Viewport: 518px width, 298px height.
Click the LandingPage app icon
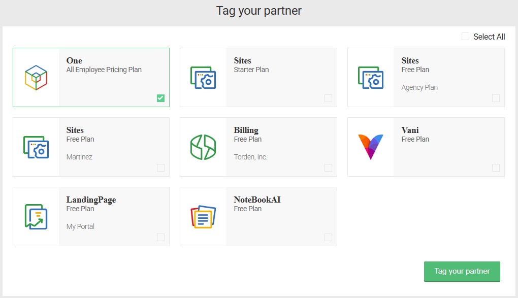[36, 217]
